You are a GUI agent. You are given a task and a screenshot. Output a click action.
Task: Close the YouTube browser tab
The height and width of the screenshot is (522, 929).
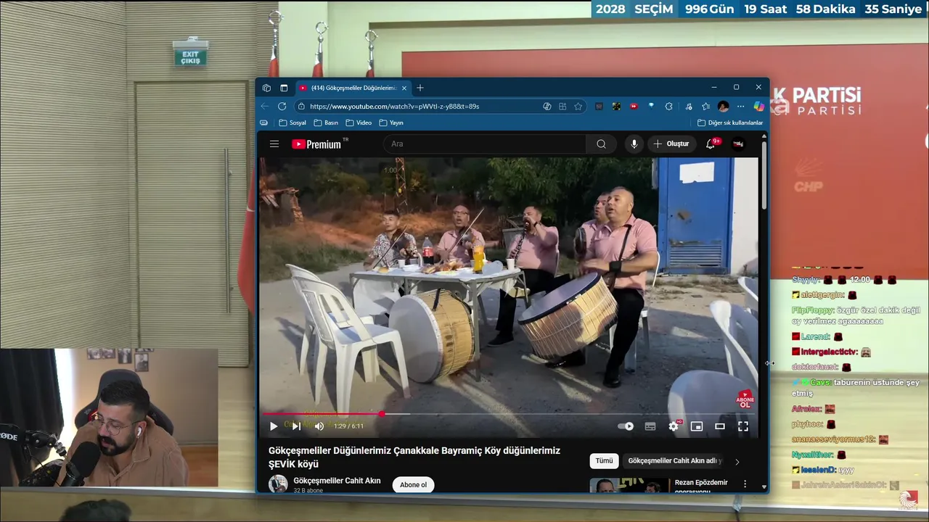(x=404, y=88)
